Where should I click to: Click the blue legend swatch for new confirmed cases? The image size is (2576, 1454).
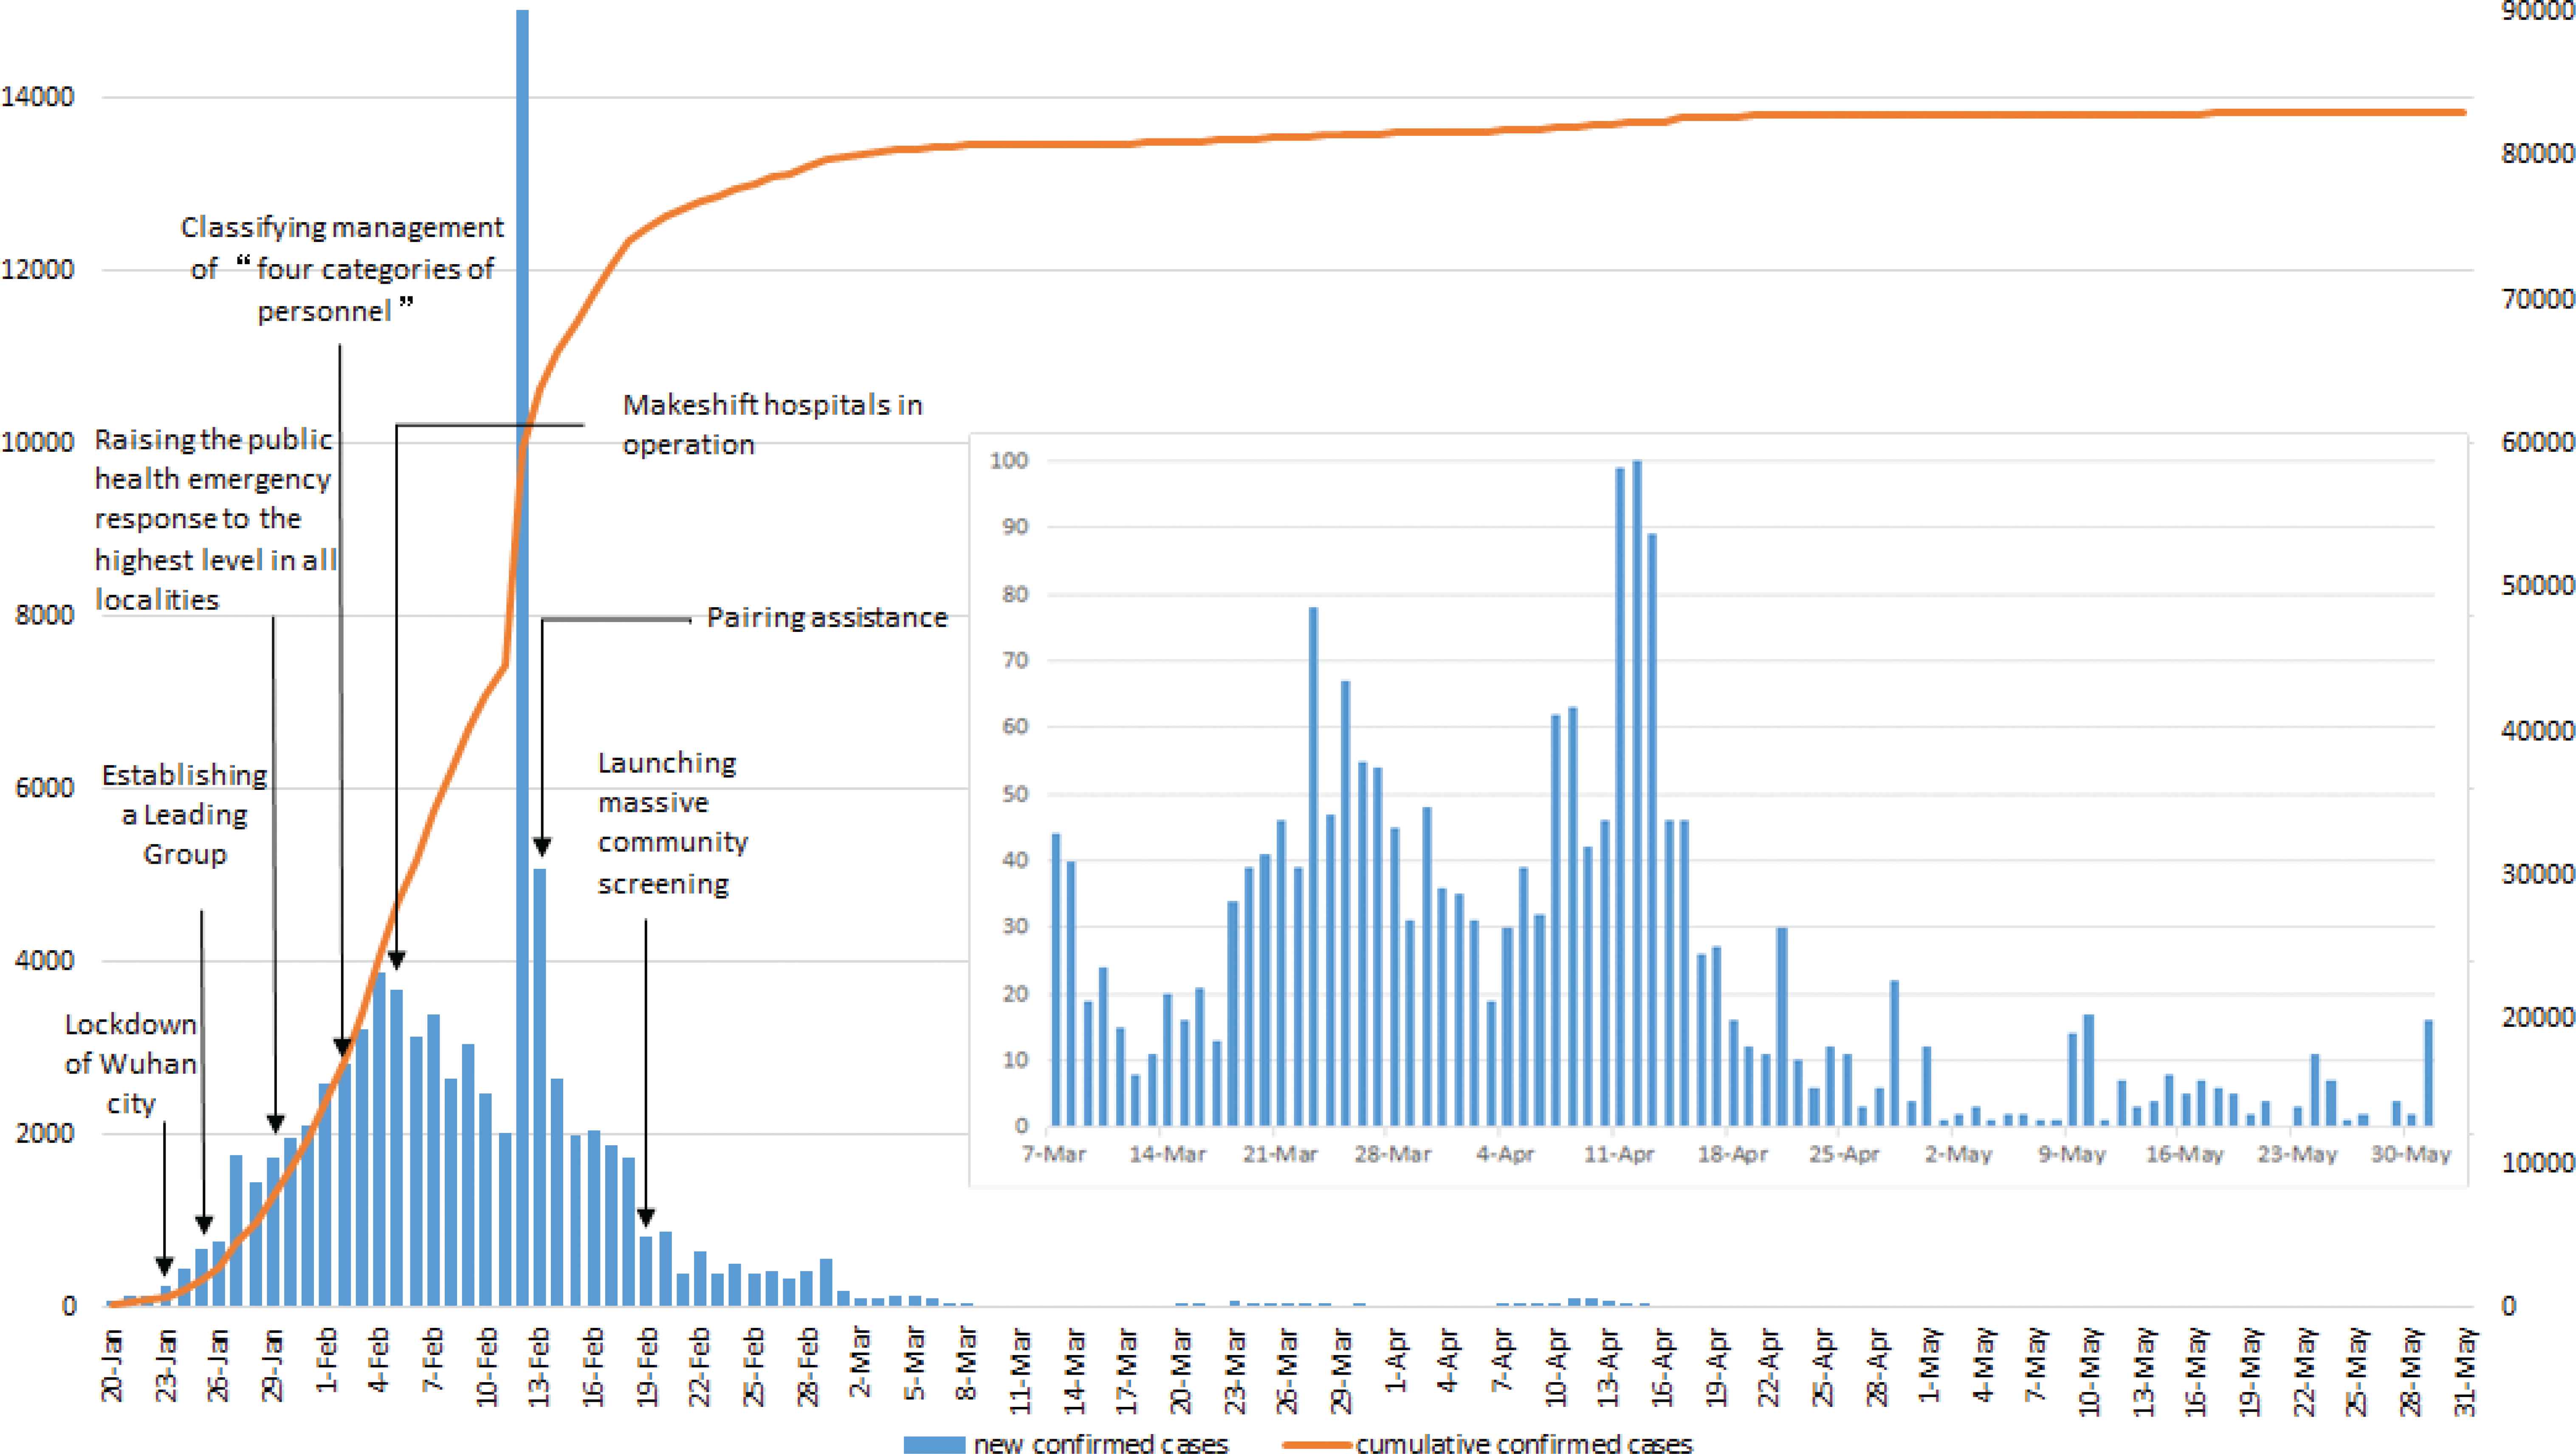tap(934, 1444)
